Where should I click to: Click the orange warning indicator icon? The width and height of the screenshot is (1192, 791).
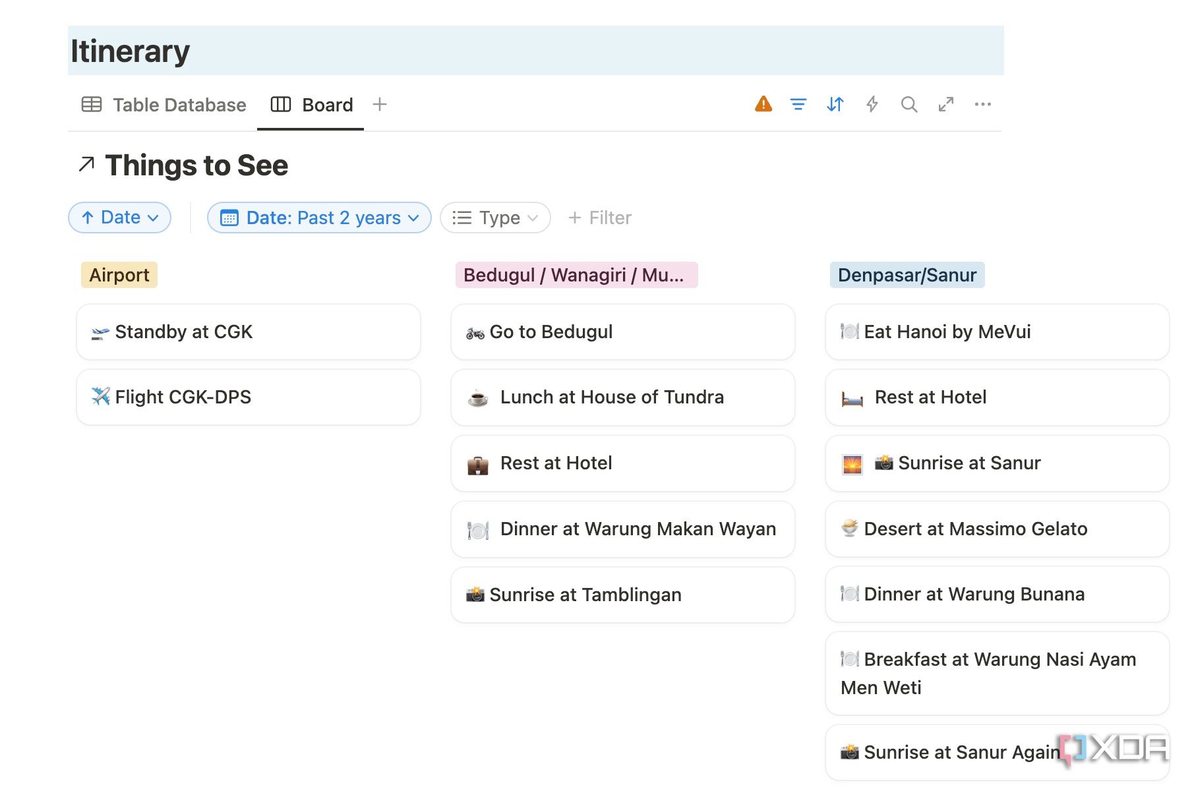pyautogui.click(x=762, y=104)
